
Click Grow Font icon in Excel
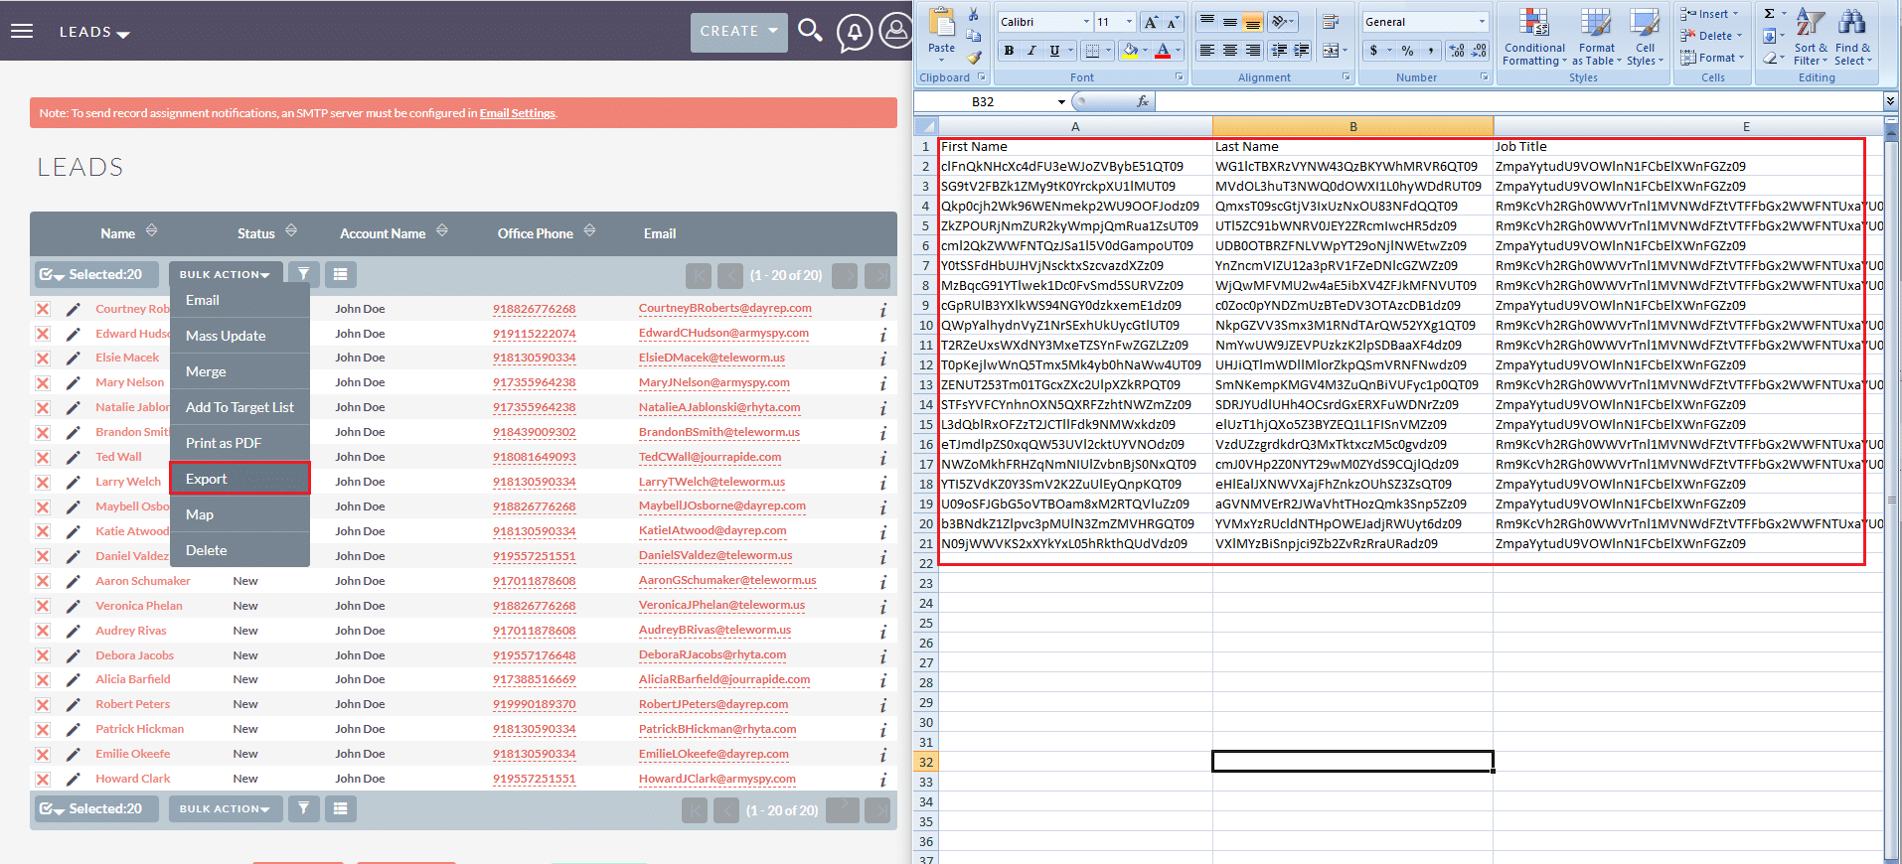pyautogui.click(x=1151, y=22)
